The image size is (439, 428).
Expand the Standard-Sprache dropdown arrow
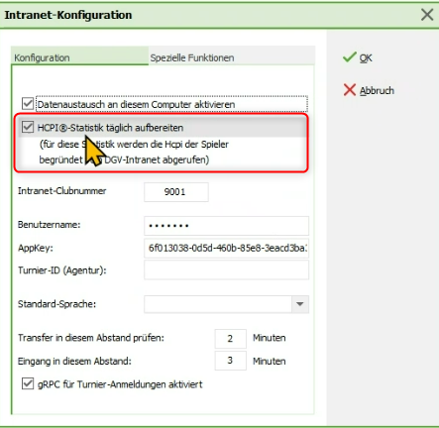tap(300, 304)
